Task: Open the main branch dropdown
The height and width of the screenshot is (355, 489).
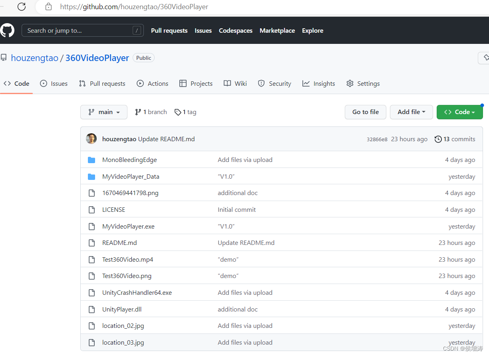Action: tap(104, 112)
